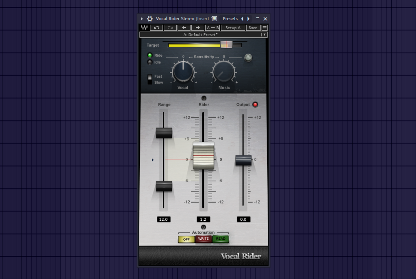
Task: Load previous preset with left arrow icon
Action: point(184,28)
